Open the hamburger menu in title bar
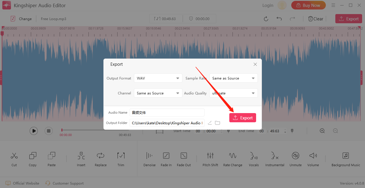This screenshot has width=365, height=188. [334, 5]
